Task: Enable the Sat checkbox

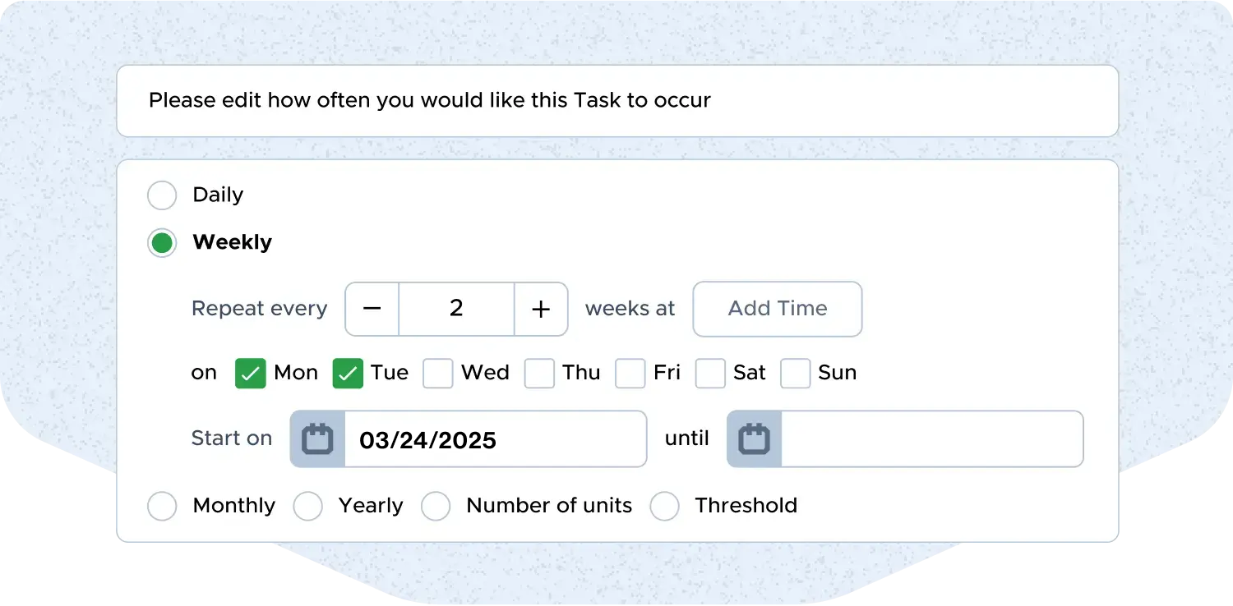Action: click(710, 374)
